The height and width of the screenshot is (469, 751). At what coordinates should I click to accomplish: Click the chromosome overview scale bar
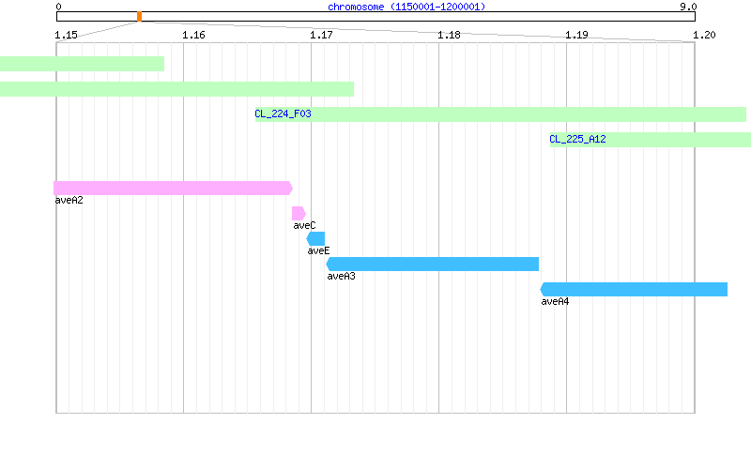[375, 17]
